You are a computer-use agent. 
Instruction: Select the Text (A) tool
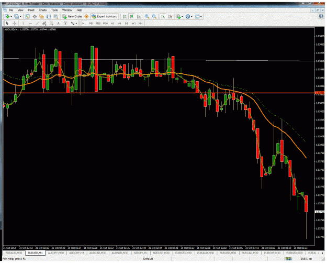59,24
